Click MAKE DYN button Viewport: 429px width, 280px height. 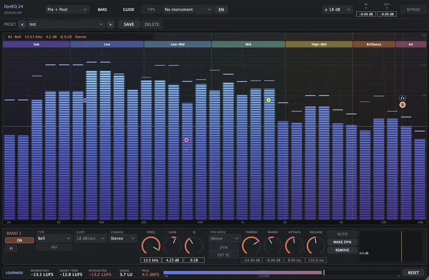coord(342,242)
